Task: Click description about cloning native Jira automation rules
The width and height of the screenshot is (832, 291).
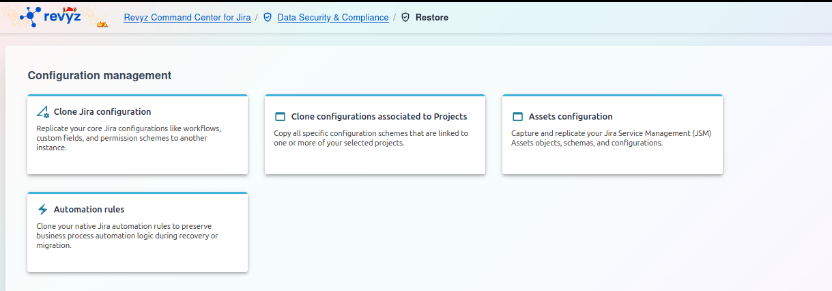Action: (x=127, y=236)
